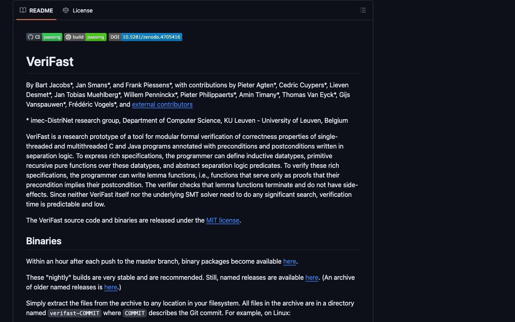
Task: Click the License scale icon
Action: click(x=66, y=10)
